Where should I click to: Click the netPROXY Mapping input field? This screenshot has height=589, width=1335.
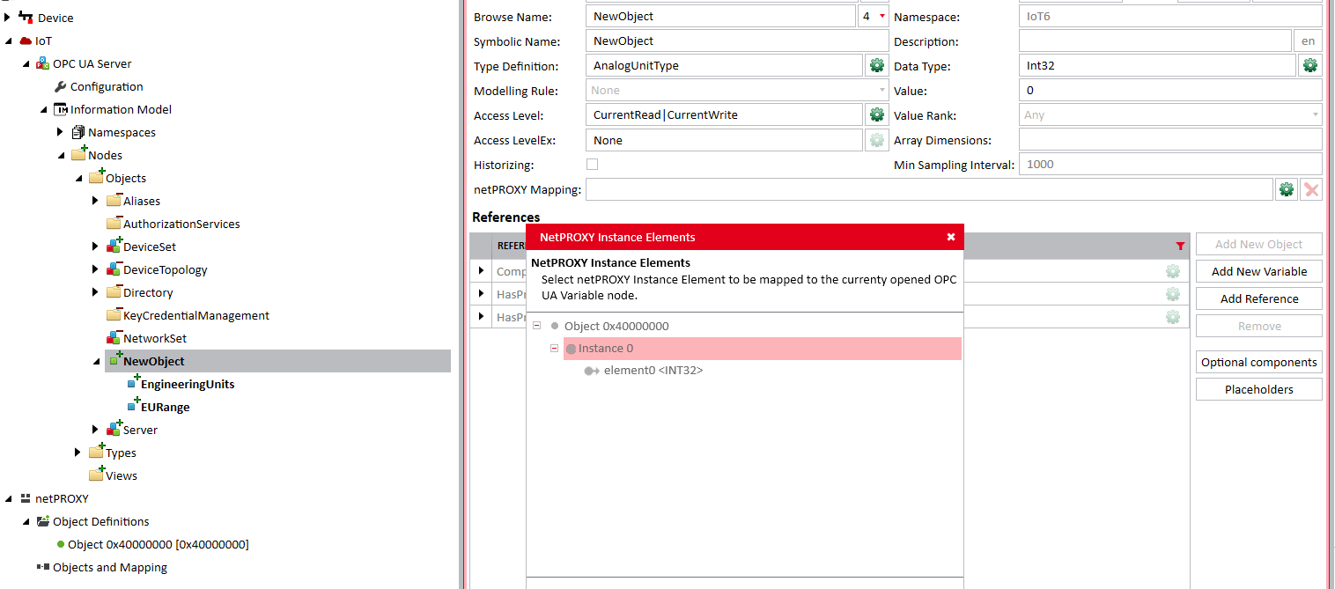[x=929, y=189]
